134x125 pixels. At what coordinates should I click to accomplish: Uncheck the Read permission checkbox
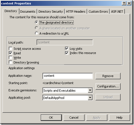10,53
